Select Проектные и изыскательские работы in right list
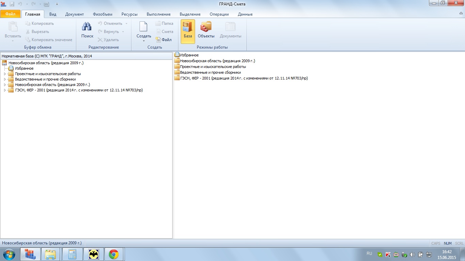This screenshot has width=465, height=261. (213, 67)
